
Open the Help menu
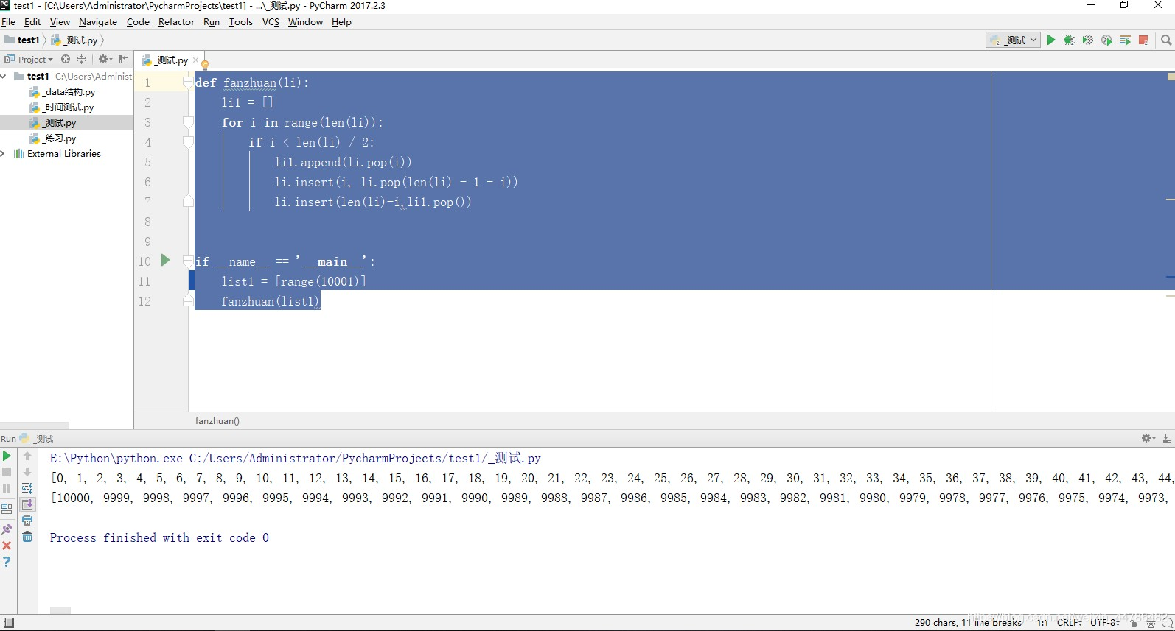(341, 22)
